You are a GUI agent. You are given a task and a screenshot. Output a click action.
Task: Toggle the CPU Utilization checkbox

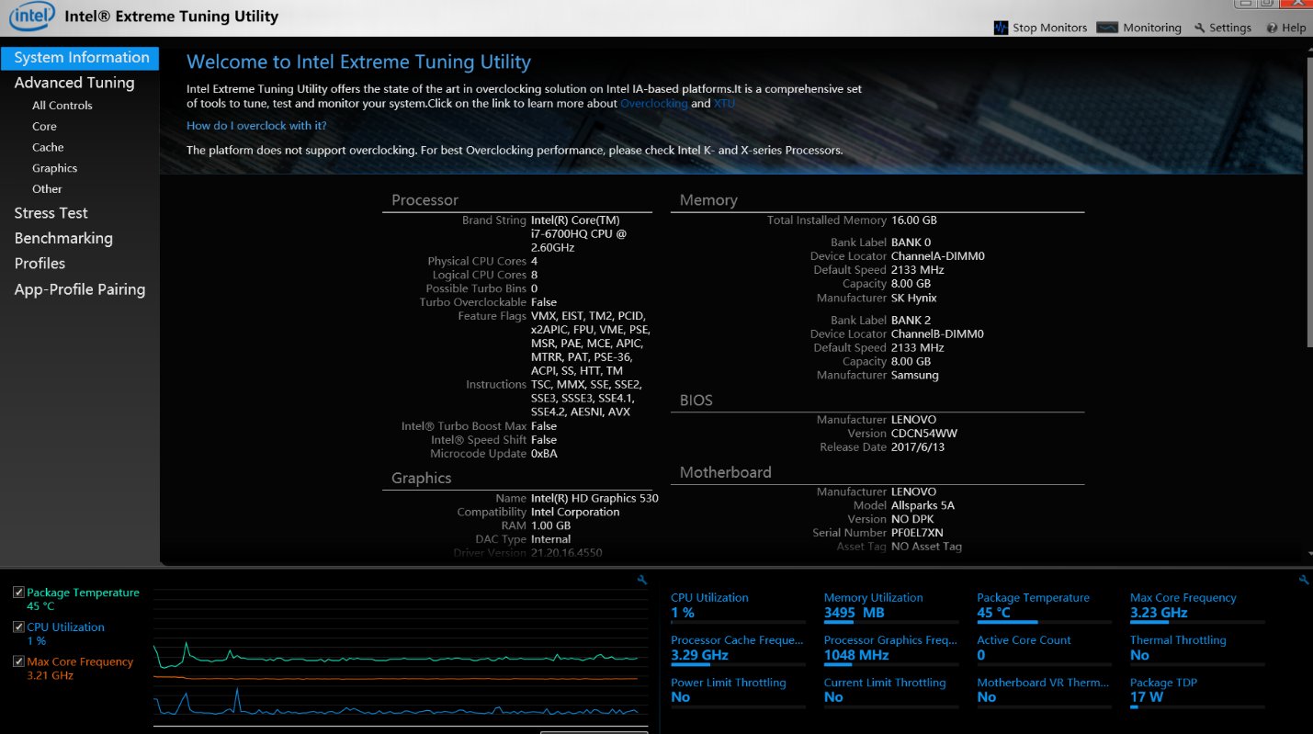coord(18,627)
